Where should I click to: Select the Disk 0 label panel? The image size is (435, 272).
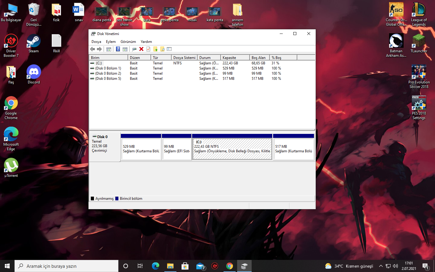click(x=105, y=147)
